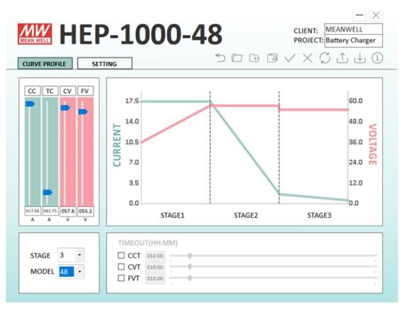Click the checkmark apply icon
The width and height of the screenshot is (404, 311).
(x=290, y=58)
